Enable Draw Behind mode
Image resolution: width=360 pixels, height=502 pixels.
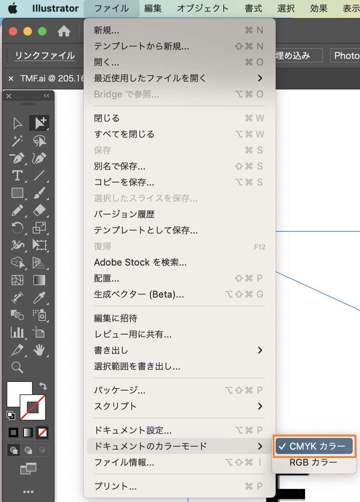[28, 450]
